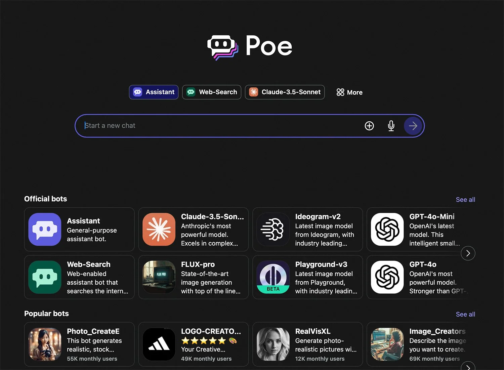The image size is (504, 370).
Task: Click the Assistant bot purple icon in Official bots
Action: [x=45, y=229]
